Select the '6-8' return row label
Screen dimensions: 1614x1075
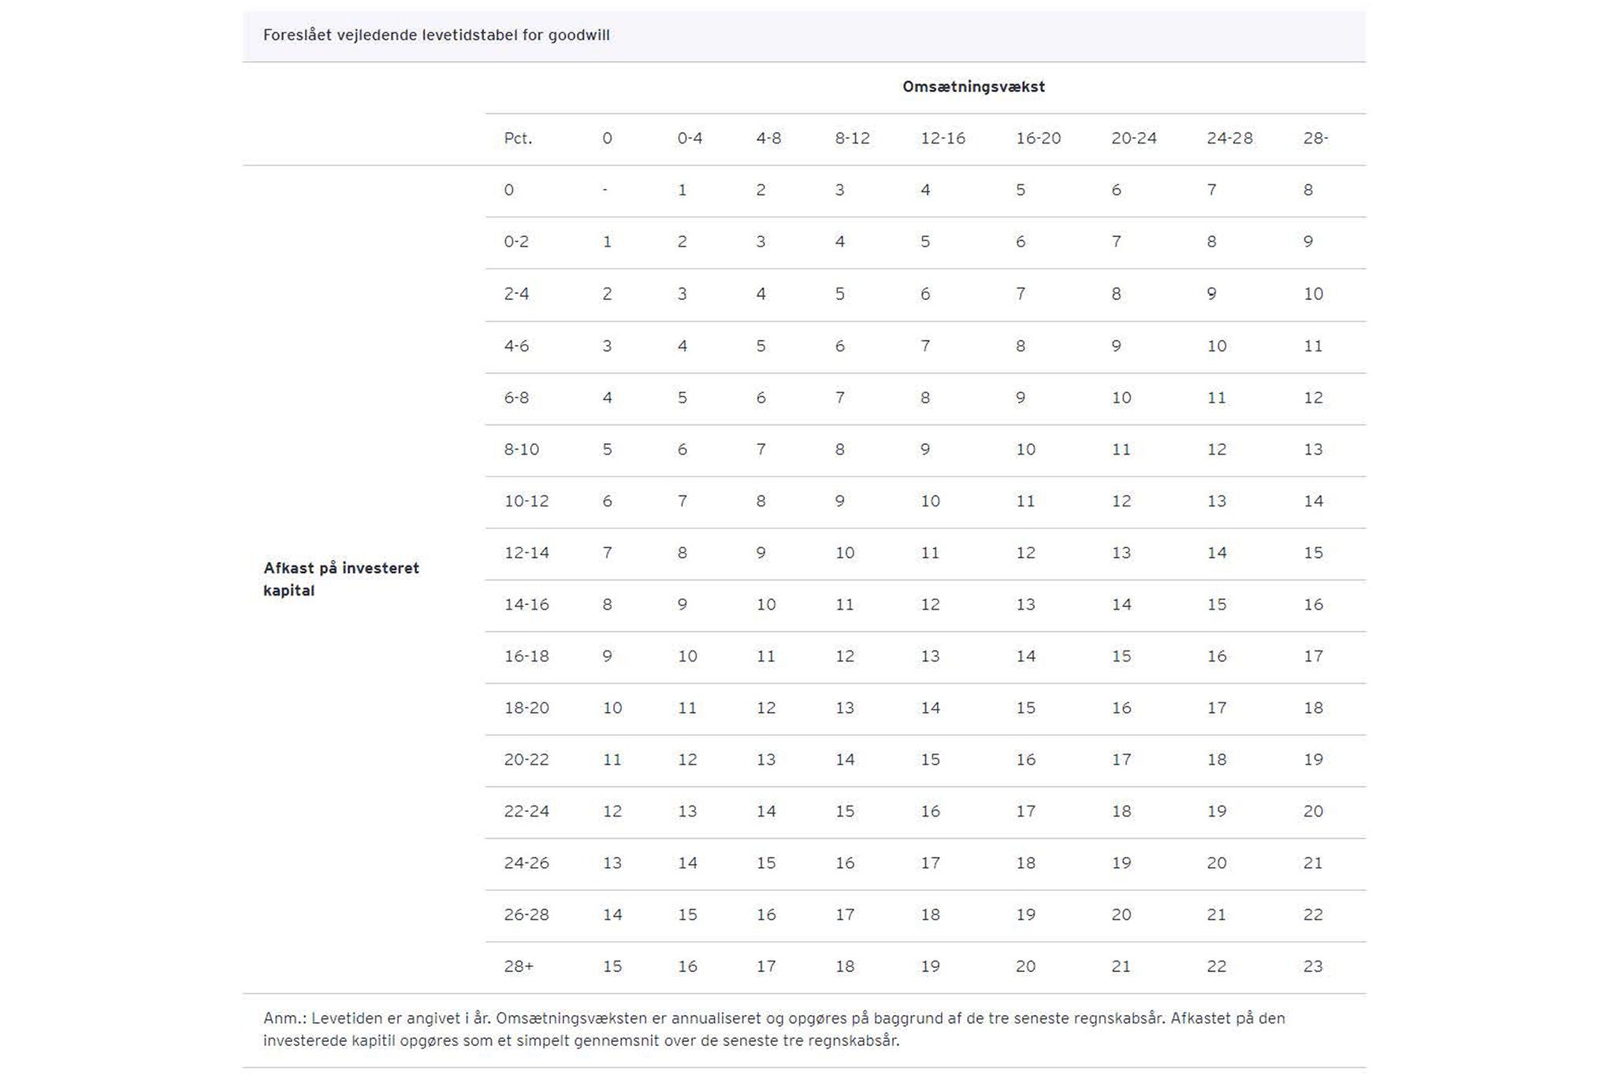[516, 398]
